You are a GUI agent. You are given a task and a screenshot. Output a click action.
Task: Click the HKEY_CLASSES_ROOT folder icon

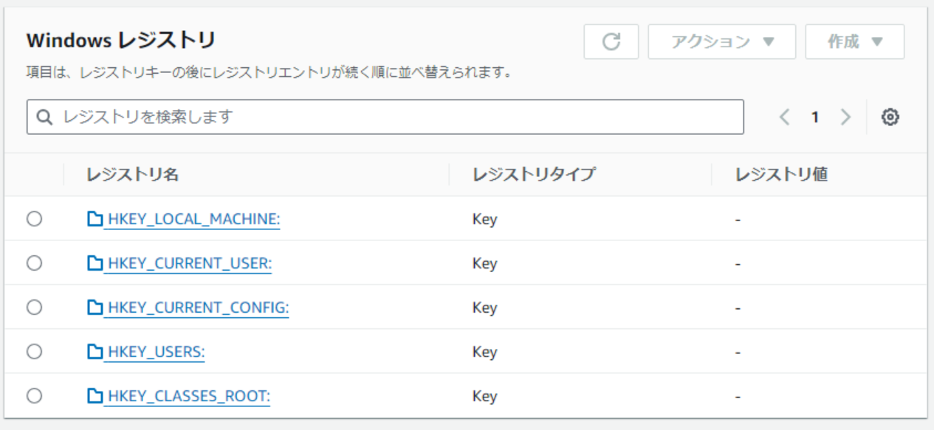click(x=94, y=396)
